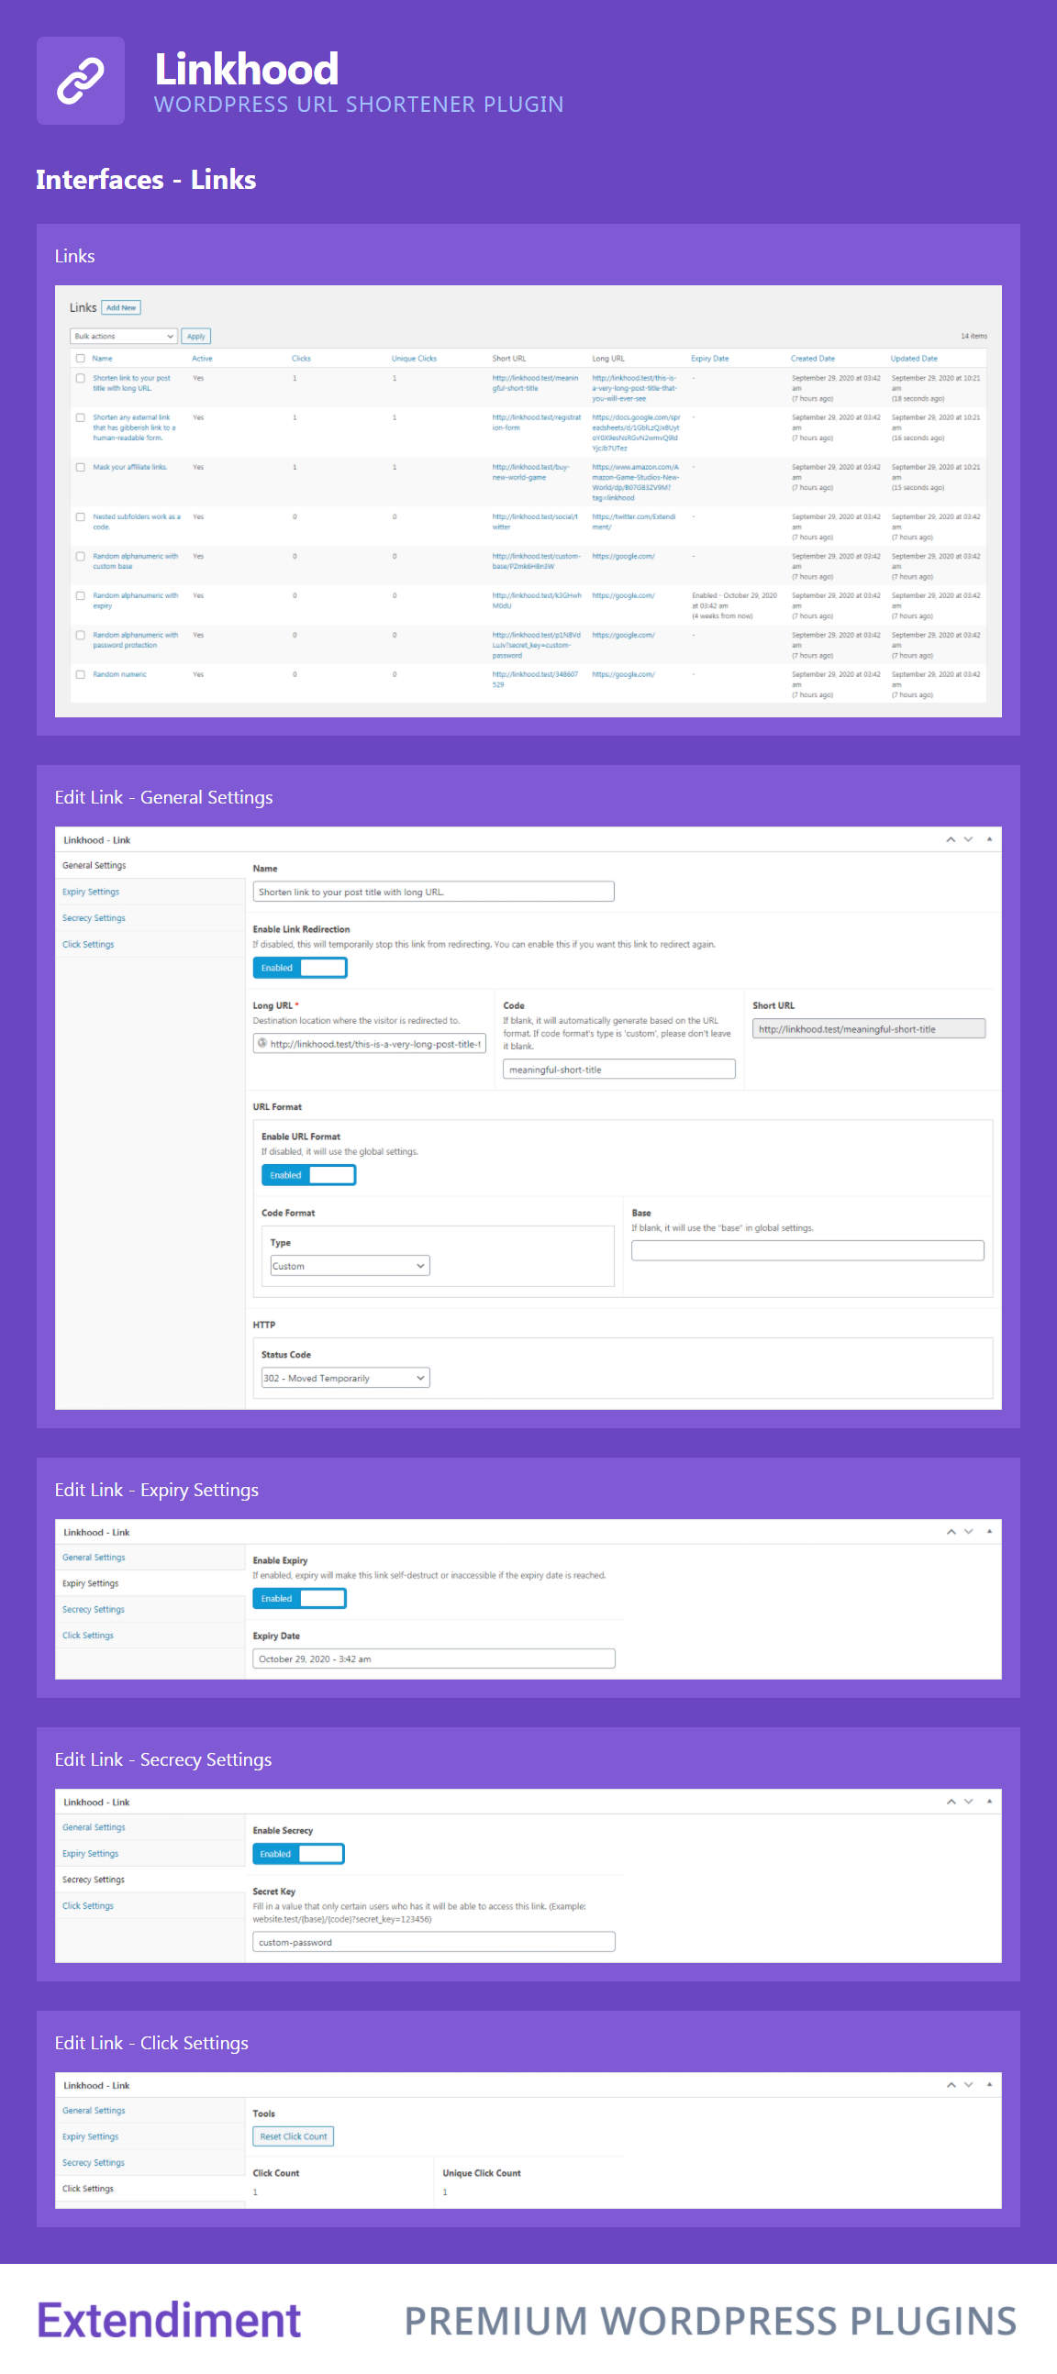The image size is (1057, 2374).
Task: Check the 'Mask your affiliate links' row
Action: (80, 467)
